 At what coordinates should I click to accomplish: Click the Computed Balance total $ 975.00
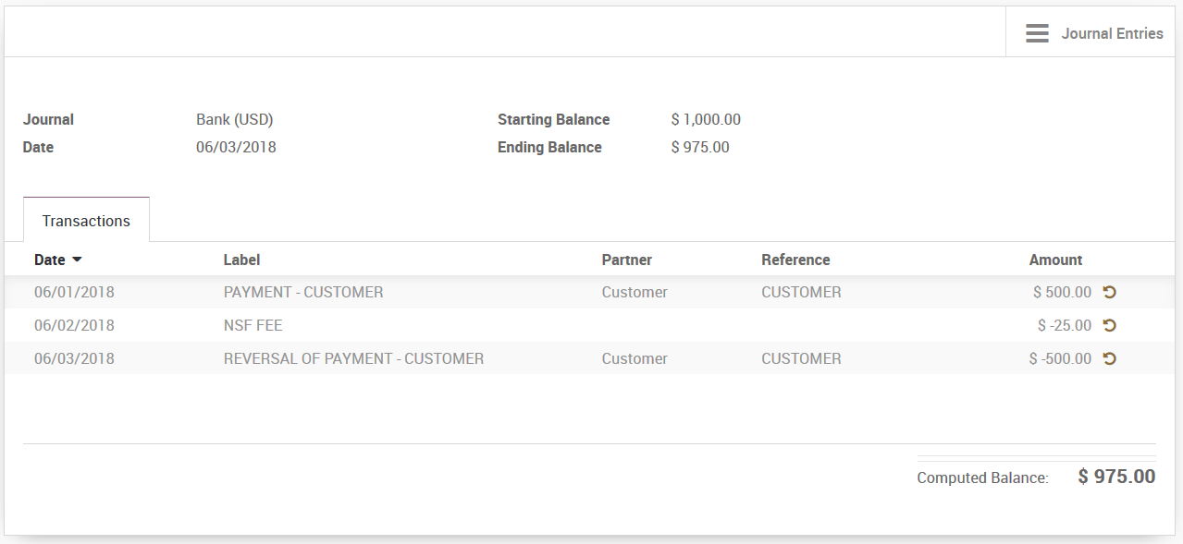pyautogui.click(x=1116, y=477)
